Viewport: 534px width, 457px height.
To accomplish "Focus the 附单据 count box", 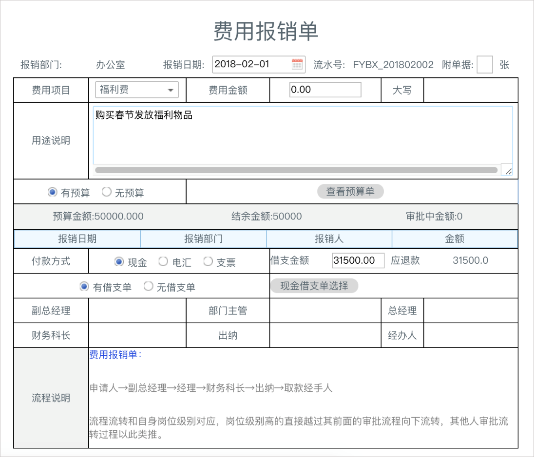I will [485, 64].
